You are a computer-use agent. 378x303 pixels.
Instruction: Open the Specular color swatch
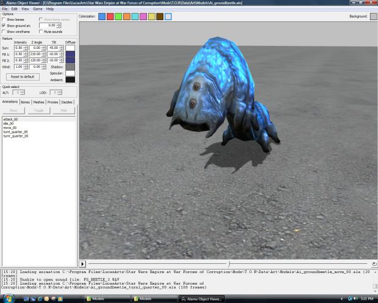[x=70, y=73]
